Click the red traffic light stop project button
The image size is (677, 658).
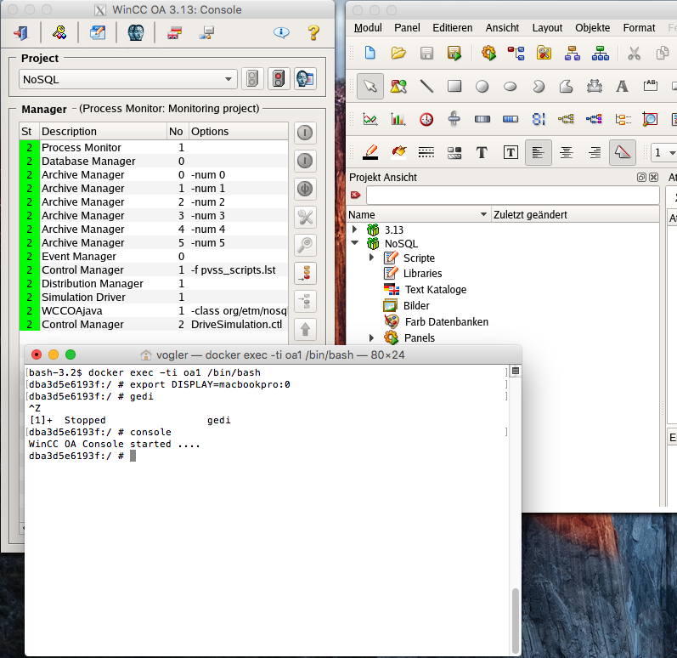point(279,78)
